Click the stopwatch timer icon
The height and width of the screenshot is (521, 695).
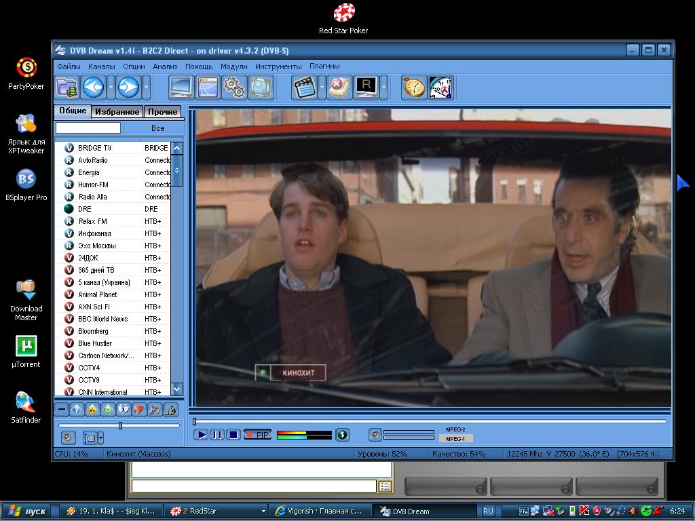(x=413, y=88)
